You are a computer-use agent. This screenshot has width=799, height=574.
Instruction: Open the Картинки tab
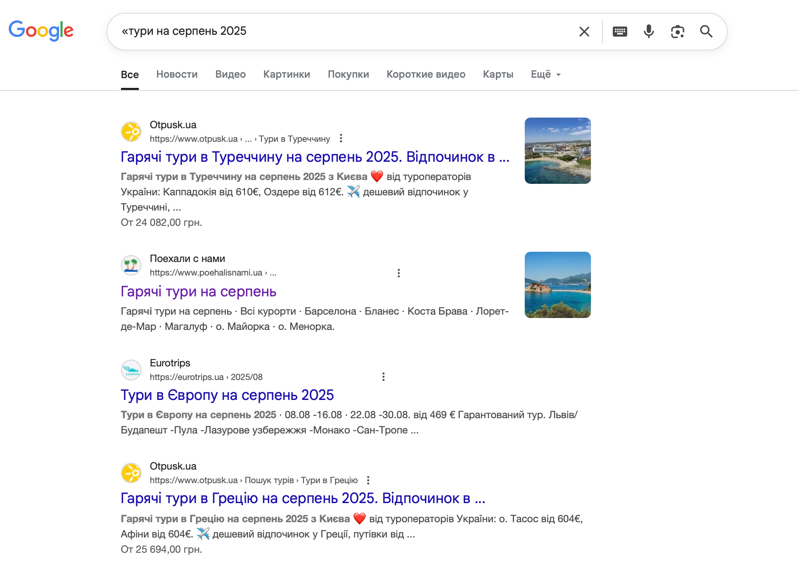coord(287,74)
